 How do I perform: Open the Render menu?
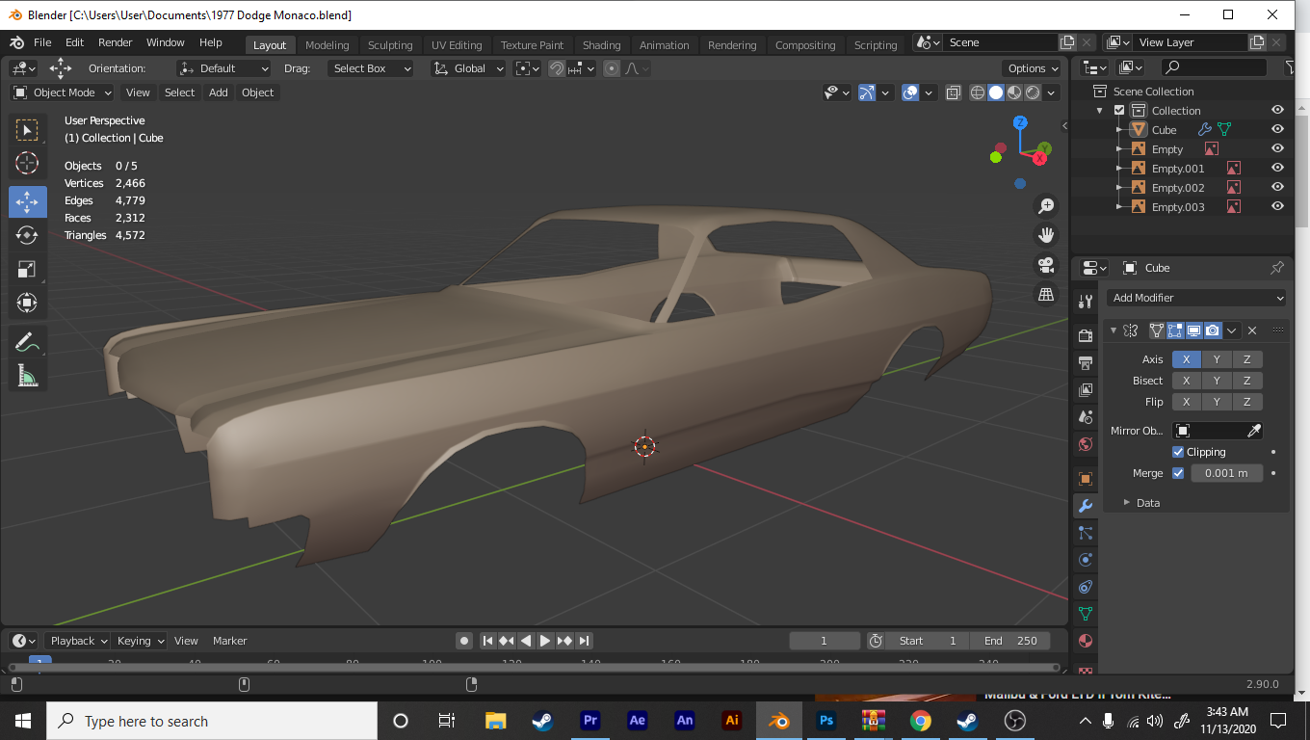point(115,42)
